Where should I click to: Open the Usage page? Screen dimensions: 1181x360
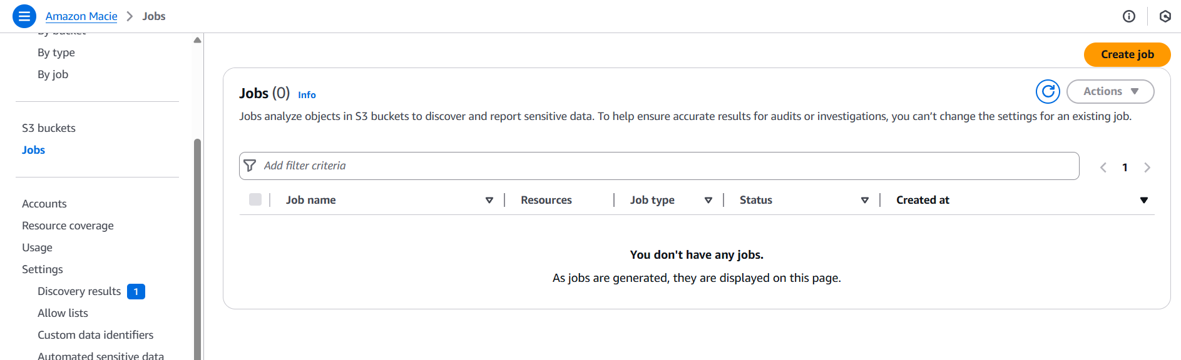click(38, 247)
